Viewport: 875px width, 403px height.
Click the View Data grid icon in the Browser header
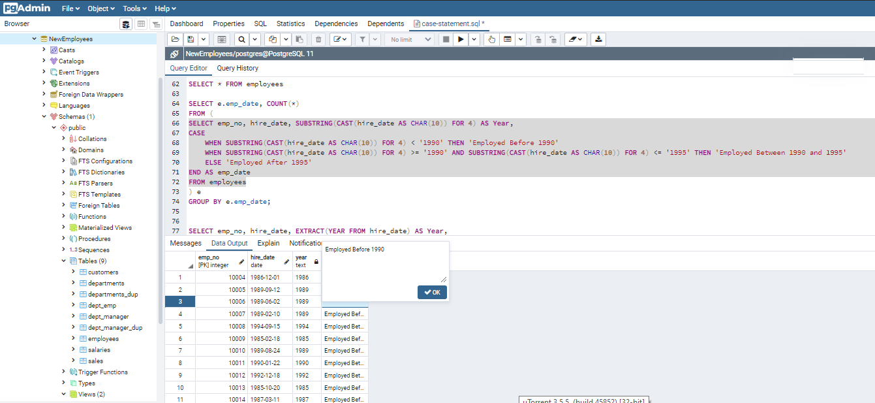coord(140,24)
